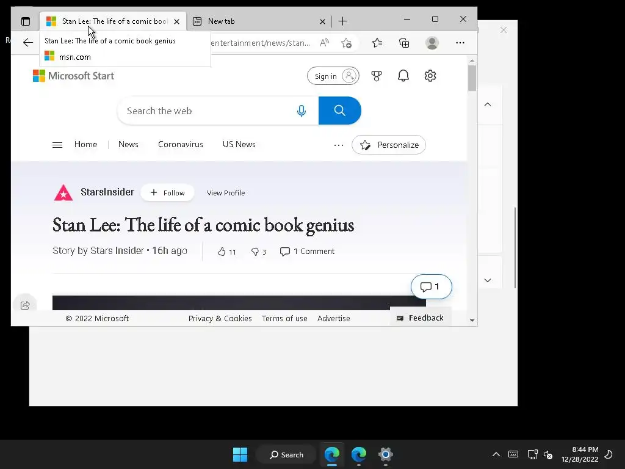Open Edge Settings and more menu
Image resolution: width=625 pixels, height=469 pixels.
[x=460, y=43]
